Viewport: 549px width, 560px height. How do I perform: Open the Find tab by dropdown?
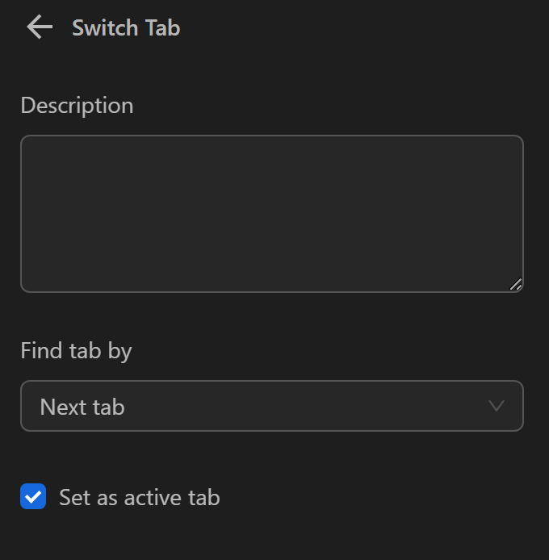pyautogui.click(x=271, y=406)
